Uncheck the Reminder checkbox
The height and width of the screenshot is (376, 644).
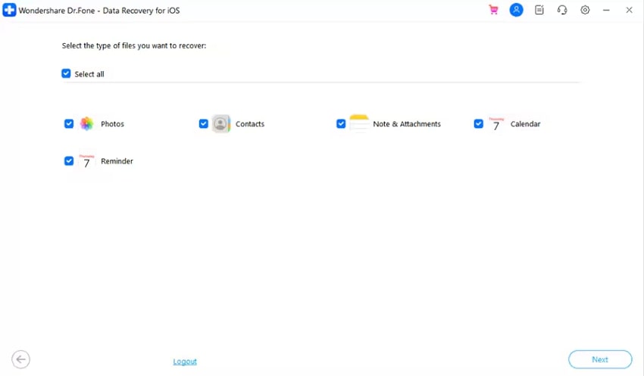tap(69, 160)
